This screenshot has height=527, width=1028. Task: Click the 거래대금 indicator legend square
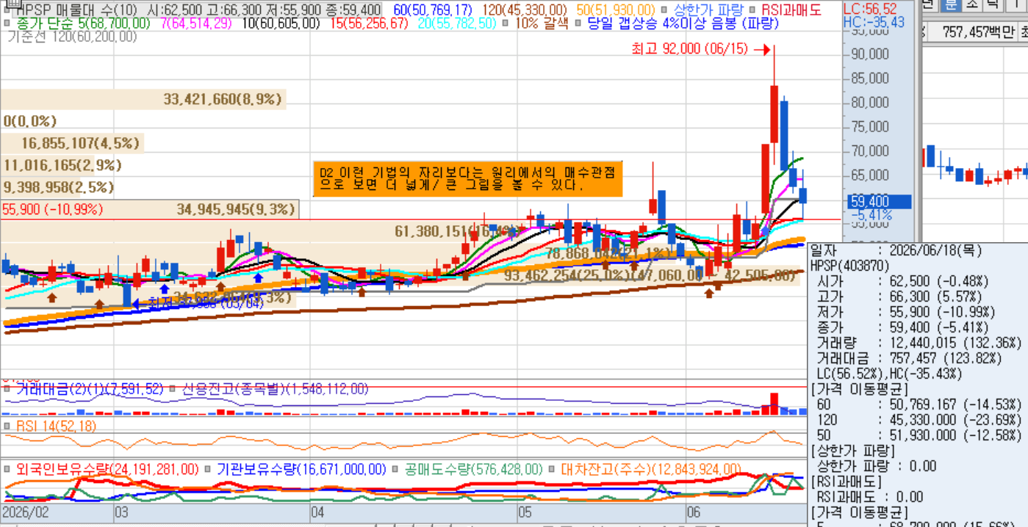pos(7,389)
